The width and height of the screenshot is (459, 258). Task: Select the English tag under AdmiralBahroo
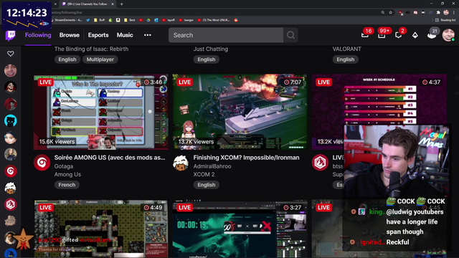pyautogui.click(x=207, y=185)
